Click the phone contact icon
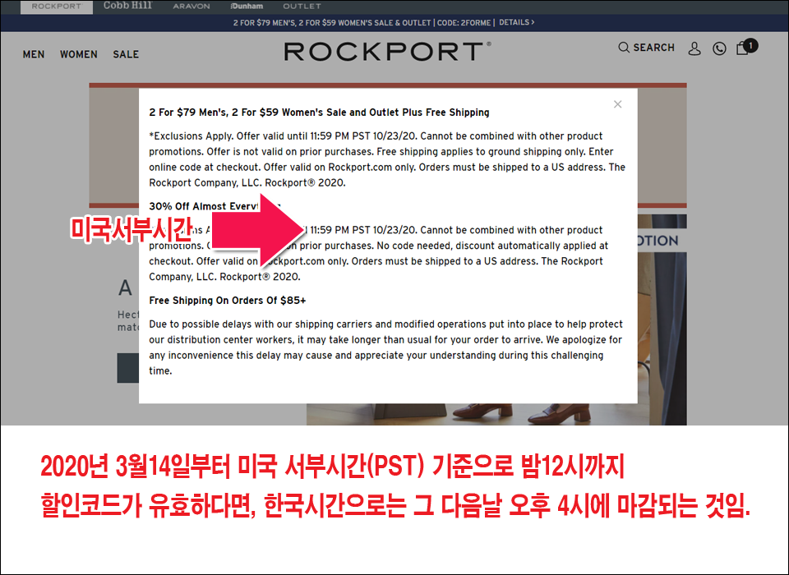Image resolution: width=789 pixels, height=575 pixels. 719,48
